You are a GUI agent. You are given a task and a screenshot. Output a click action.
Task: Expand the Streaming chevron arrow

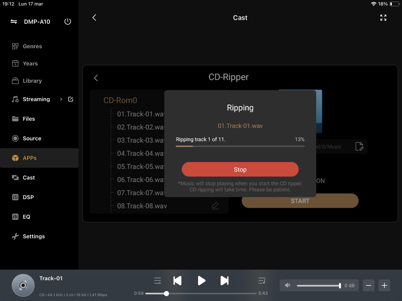point(61,99)
